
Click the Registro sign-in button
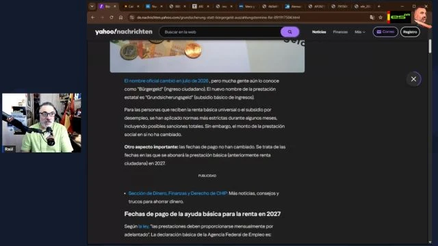pos(410,32)
